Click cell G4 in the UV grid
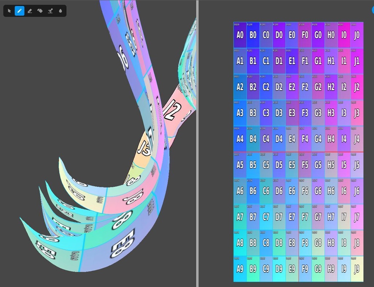This screenshot has width=374, height=287. pos(318,139)
